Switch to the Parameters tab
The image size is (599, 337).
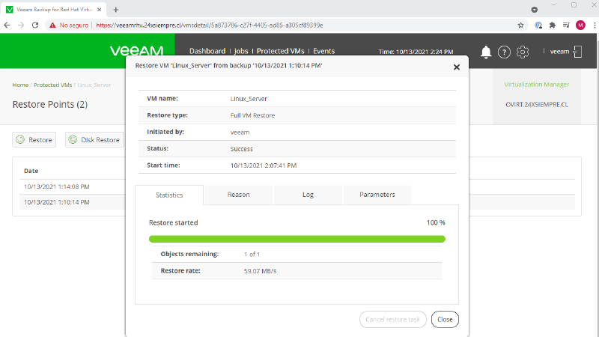click(x=377, y=195)
